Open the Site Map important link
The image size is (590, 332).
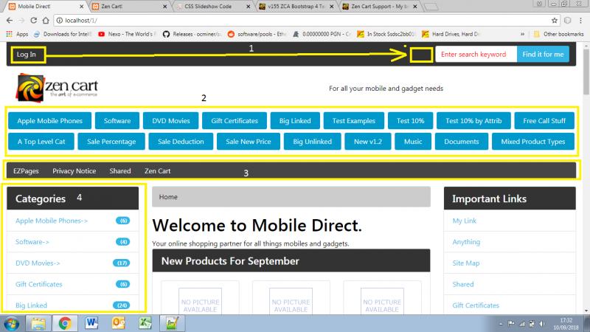point(466,263)
